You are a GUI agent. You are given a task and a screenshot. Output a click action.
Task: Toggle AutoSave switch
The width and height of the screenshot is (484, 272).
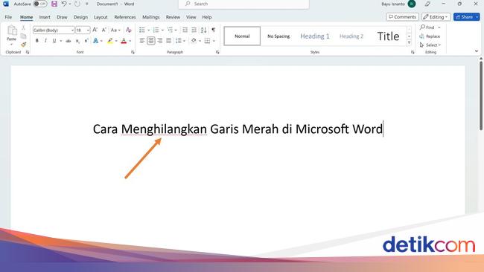coord(39,4)
